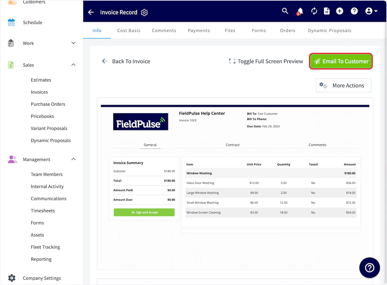Open notifications bell with red badge

(x=300, y=12)
